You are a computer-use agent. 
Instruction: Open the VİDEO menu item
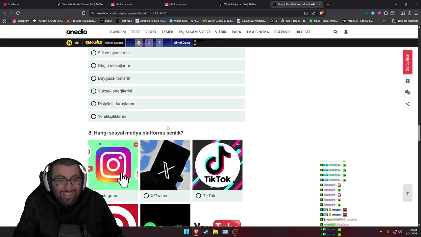click(x=151, y=32)
